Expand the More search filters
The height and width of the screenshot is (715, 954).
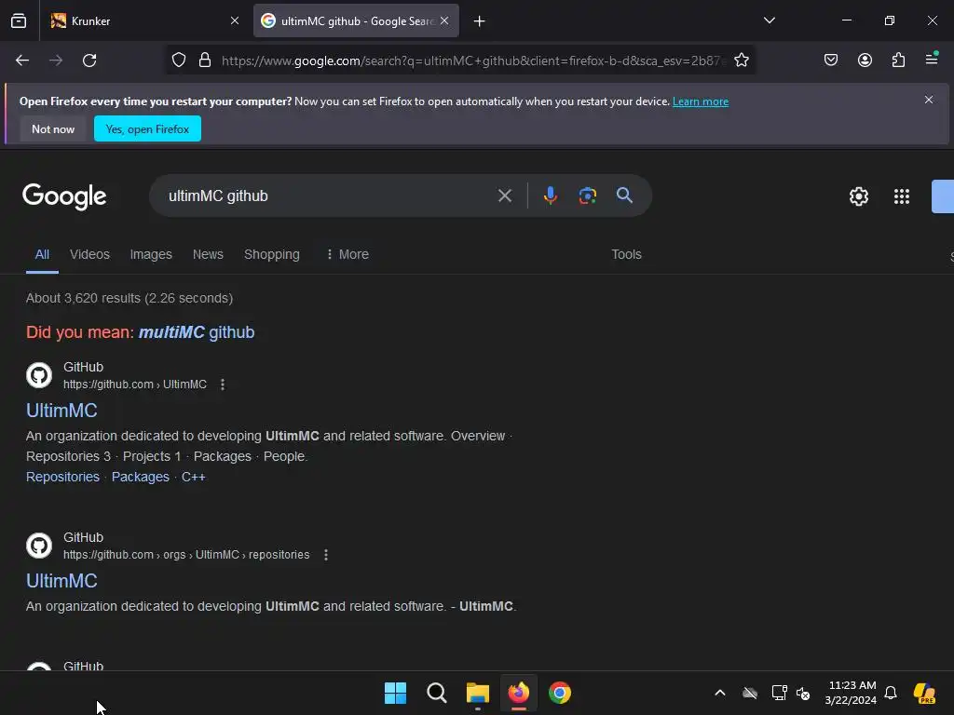click(348, 254)
